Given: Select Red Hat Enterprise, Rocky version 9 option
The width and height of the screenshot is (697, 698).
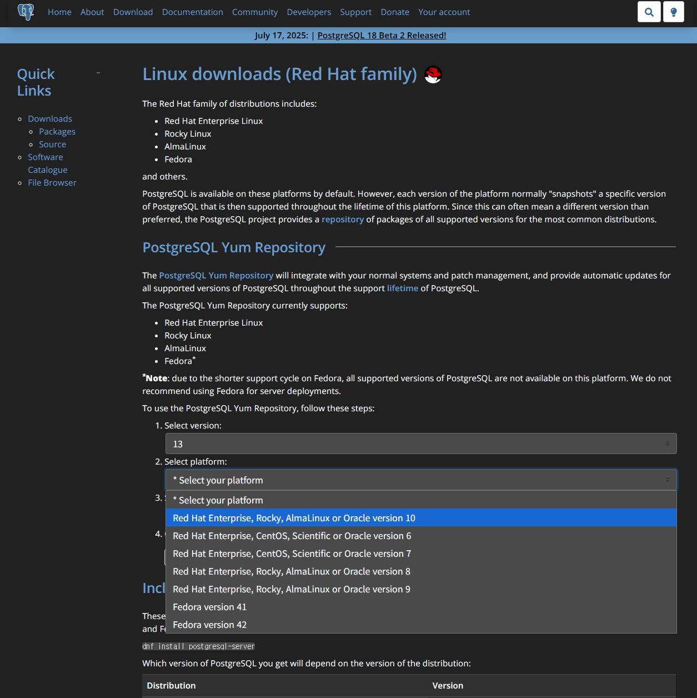Looking at the screenshot, I should coord(421,589).
